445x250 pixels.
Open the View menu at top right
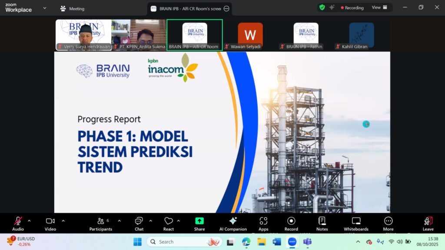coord(379,7)
